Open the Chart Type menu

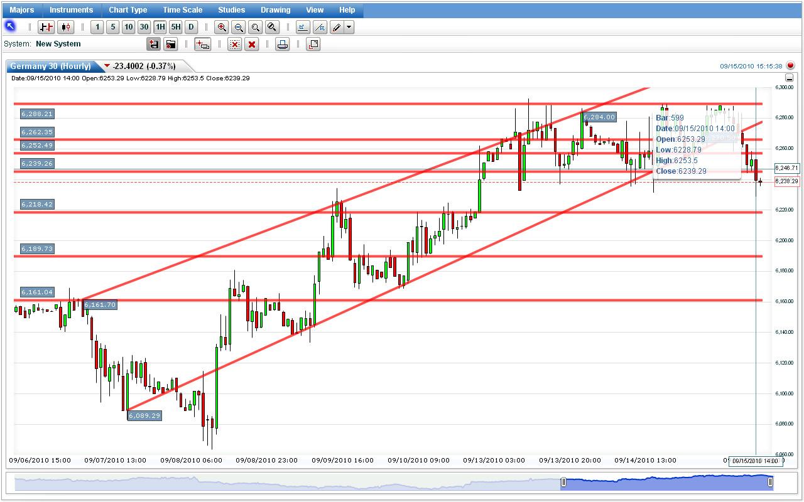click(128, 10)
